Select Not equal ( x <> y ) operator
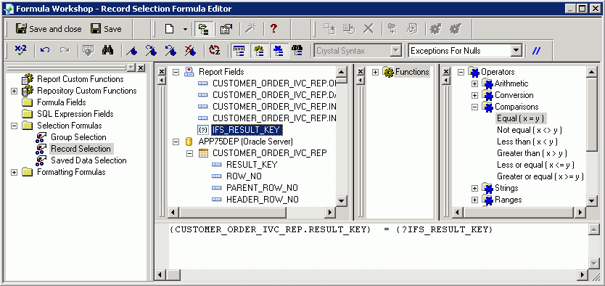Viewport: 605px width, 286px height. pyautogui.click(x=530, y=130)
